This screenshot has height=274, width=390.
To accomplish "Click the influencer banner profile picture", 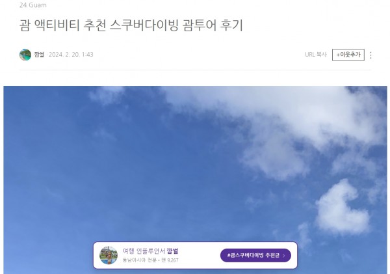I will click(109, 255).
